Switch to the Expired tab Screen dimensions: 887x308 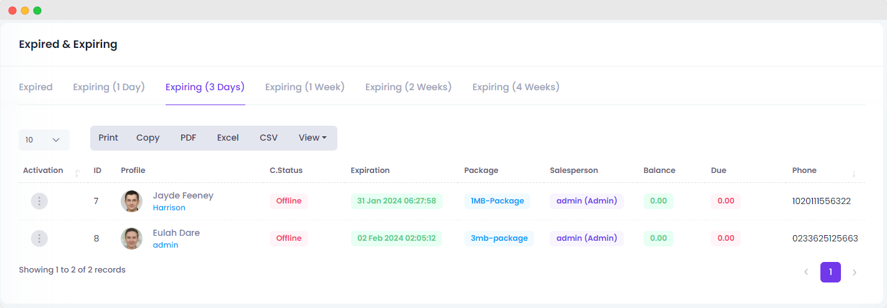click(x=35, y=87)
